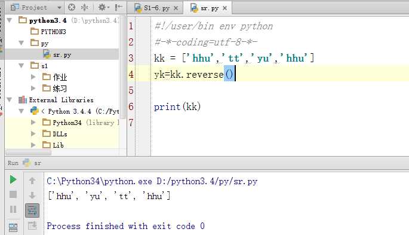Image resolution: width=409 pixels, height=235 pixels.
Task: Select the DLLs folder label
Action: coord(60,134)
